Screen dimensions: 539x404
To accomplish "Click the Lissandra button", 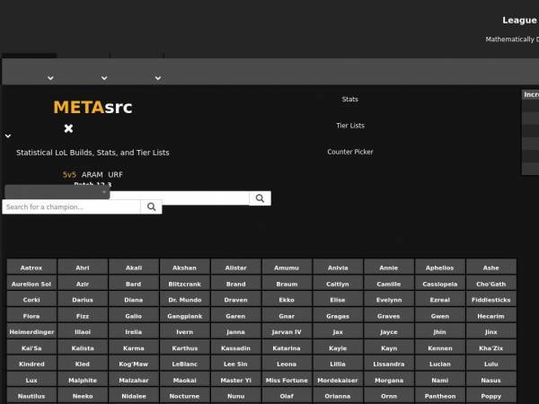I will (389, 364).
